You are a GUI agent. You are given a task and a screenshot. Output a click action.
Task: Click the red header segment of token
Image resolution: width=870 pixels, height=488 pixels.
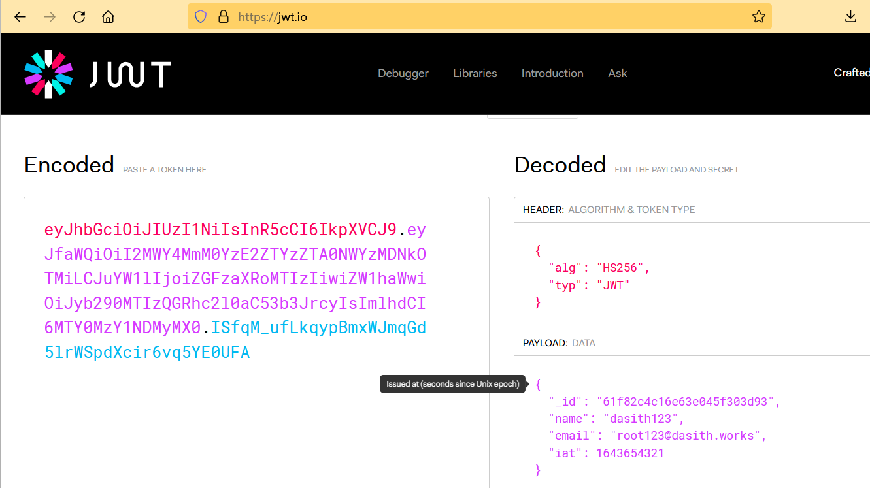220,230
